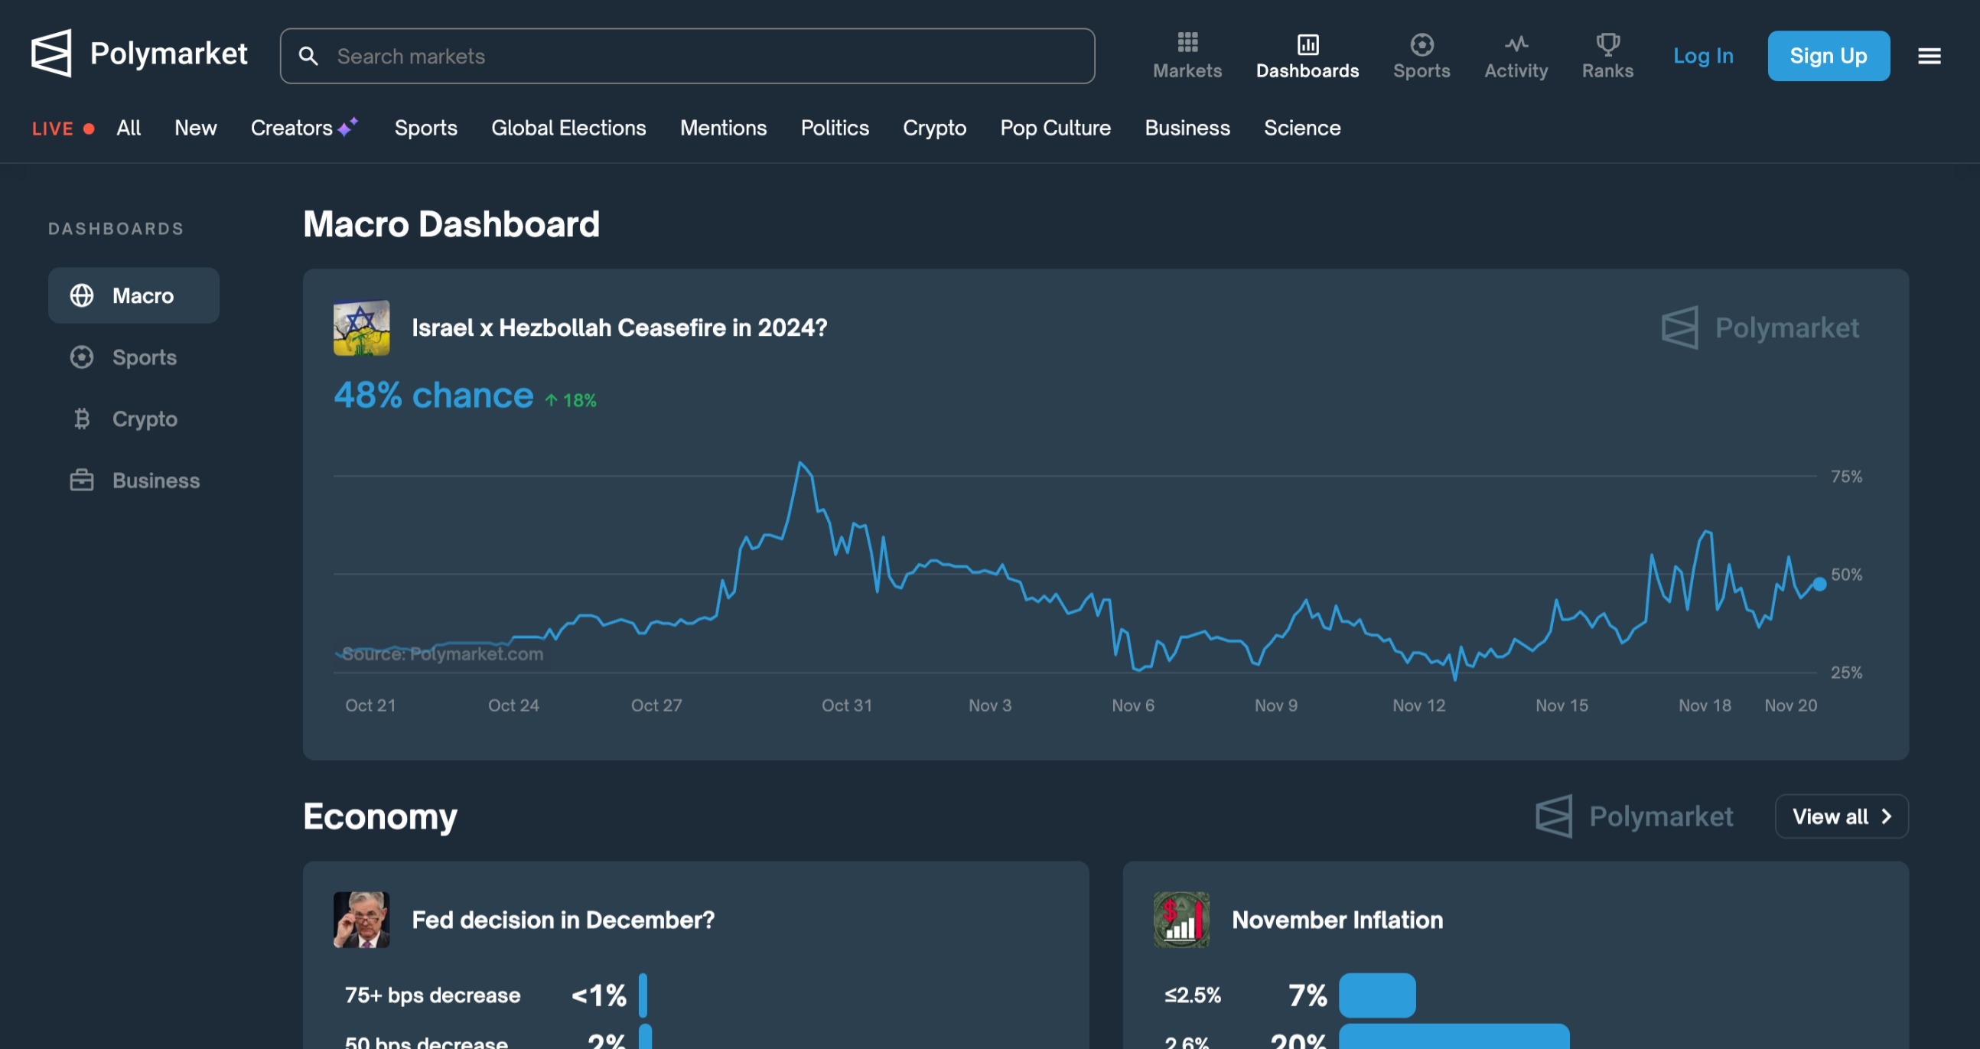Click the search magnifier icon
The image size is (1980, 1049).
click(x=308, y=56)
